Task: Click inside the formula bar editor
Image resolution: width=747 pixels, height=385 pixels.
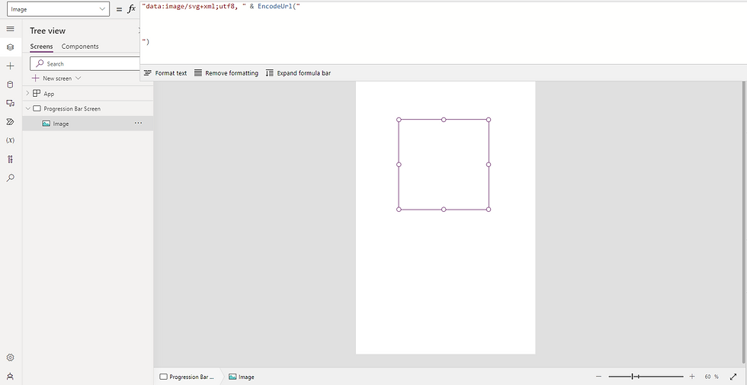Action: point(443,31)
